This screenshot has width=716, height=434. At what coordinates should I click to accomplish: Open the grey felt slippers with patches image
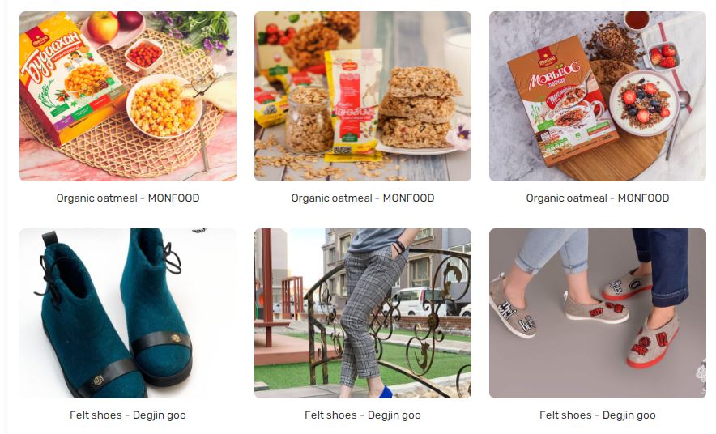tap(597, 313)
